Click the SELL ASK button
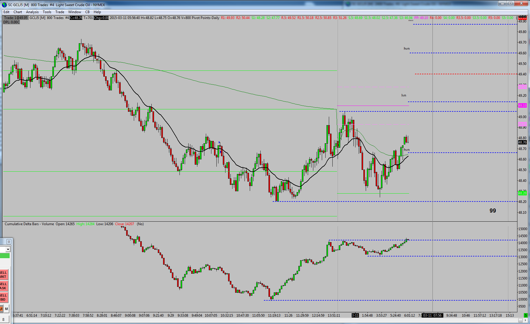The image size is (530, 324). (x=4, y=286)
